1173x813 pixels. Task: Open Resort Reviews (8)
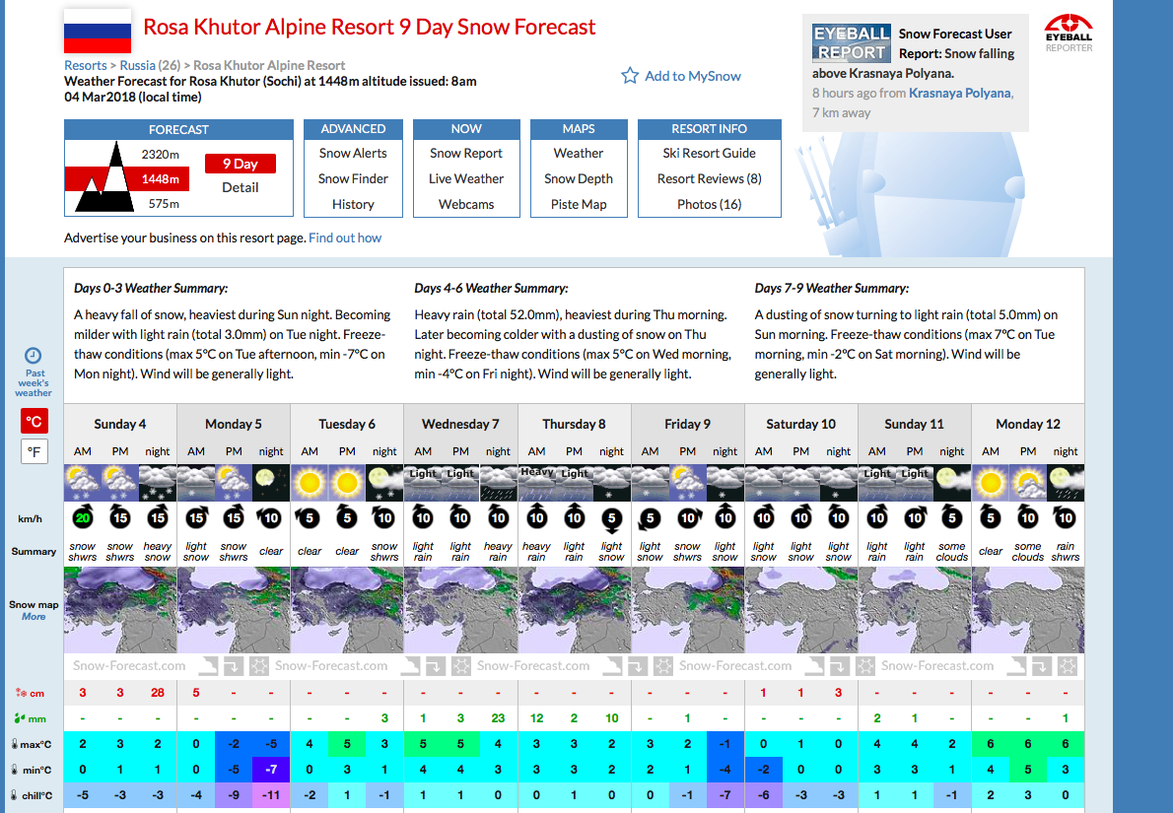pos(709,178)
